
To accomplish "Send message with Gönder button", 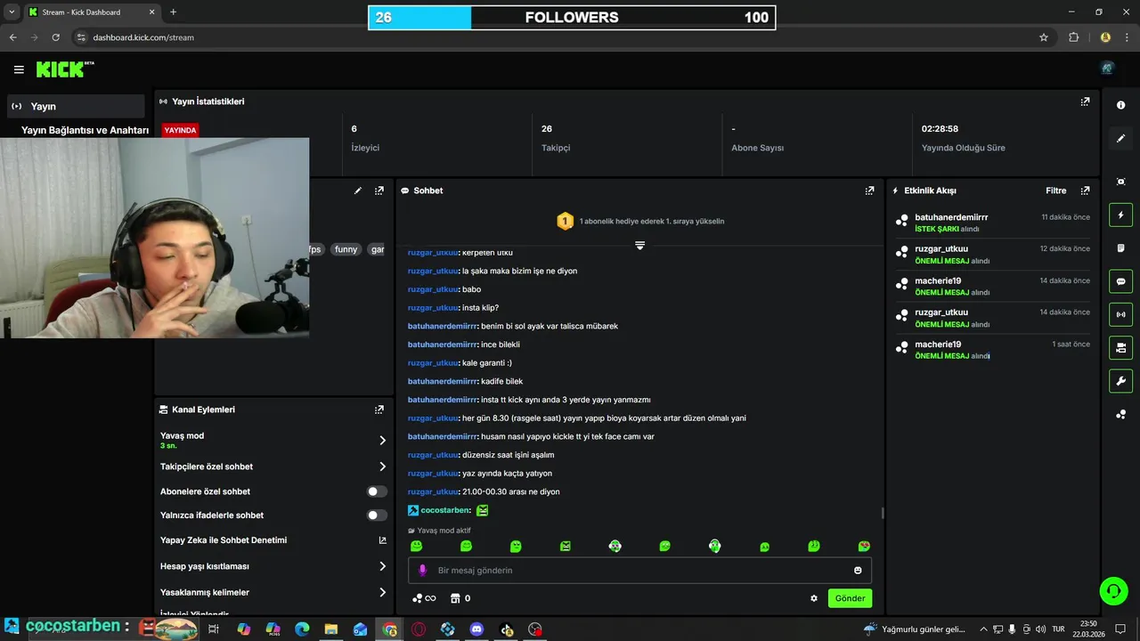I will pos(850,598).
